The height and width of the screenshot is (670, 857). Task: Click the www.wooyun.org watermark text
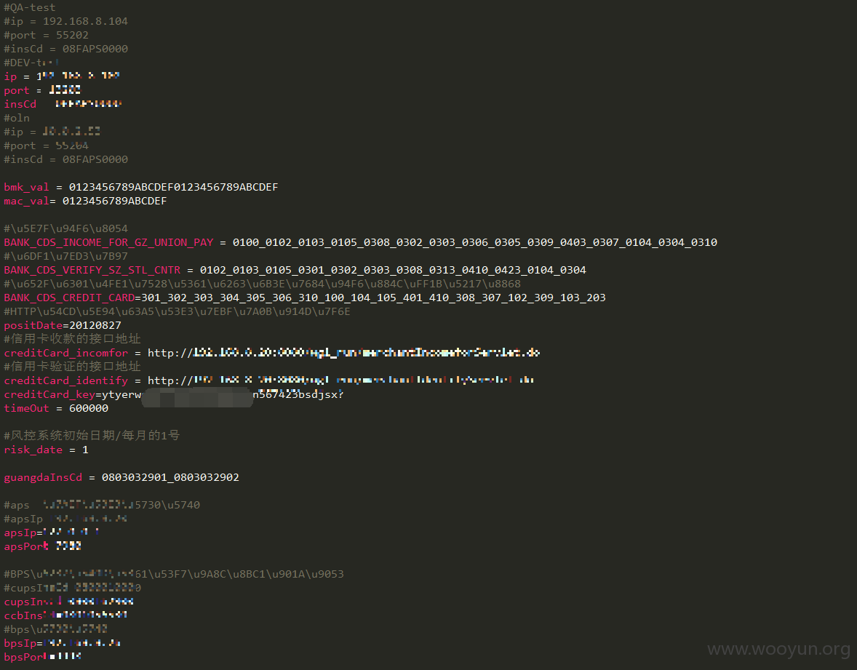point(778,649)
